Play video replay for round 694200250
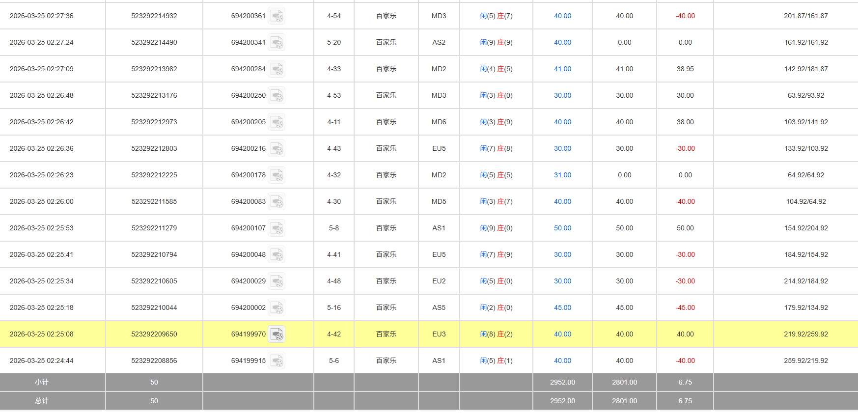The height and width of the screenshot is (417, 858). [277, 96]
